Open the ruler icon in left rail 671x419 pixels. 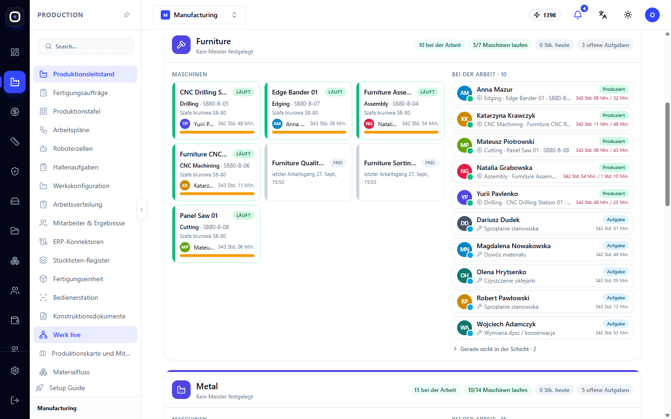15,142
